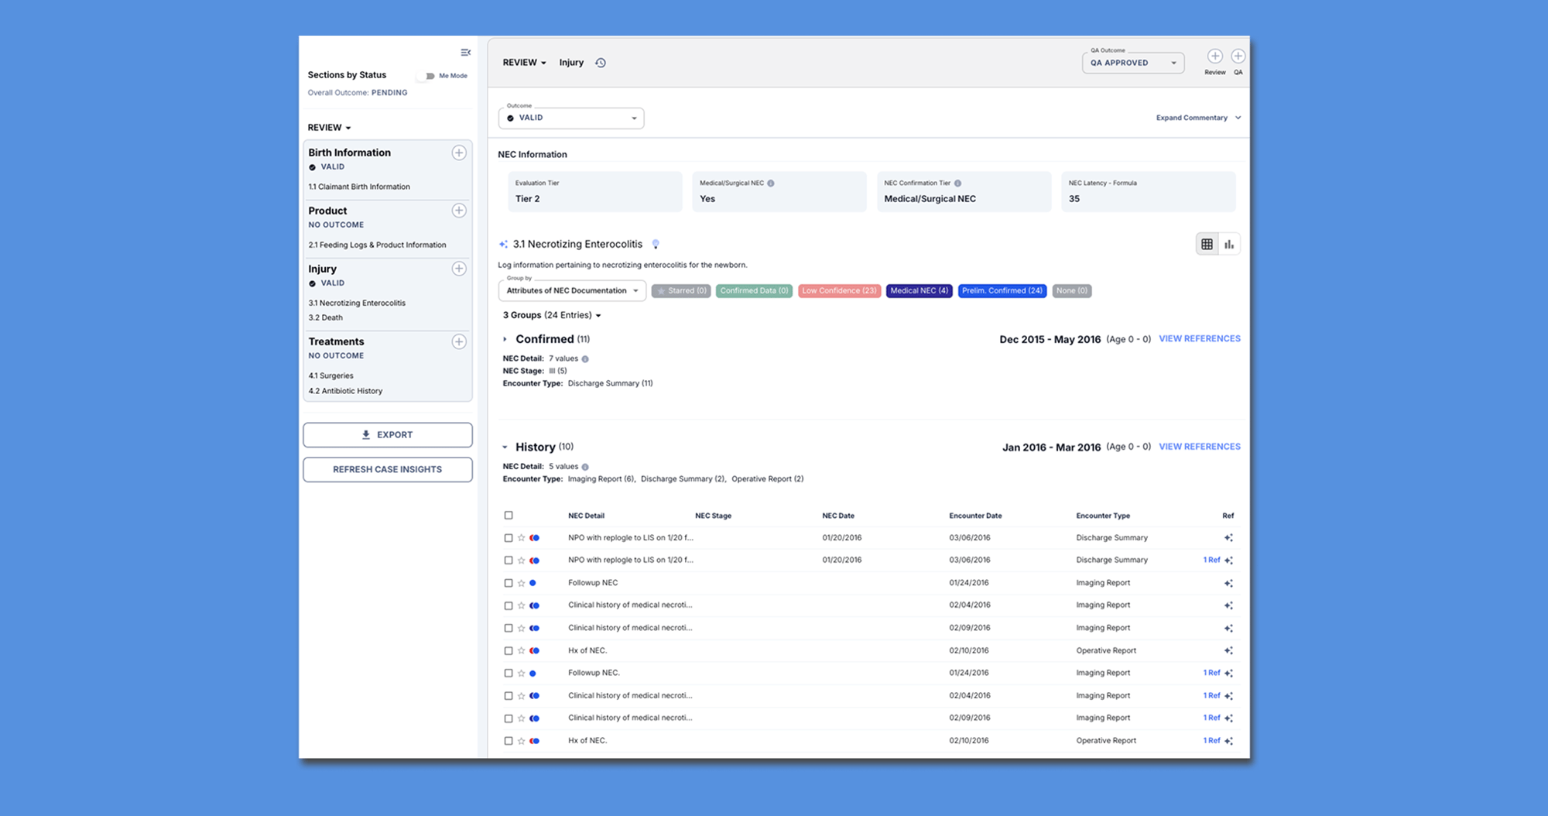This screenshot has height=816, width=1548.
Task: Open 1.1 Claimant Birth Information section
Action: coord(359,187)
